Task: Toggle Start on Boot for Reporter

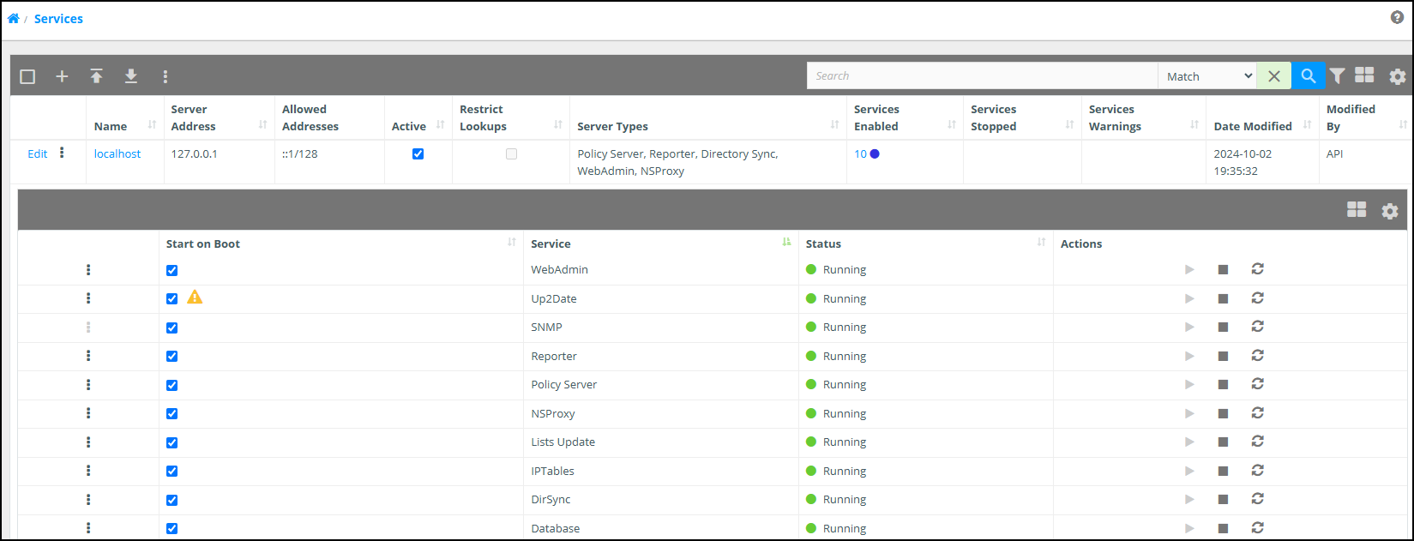Action: 172,357
